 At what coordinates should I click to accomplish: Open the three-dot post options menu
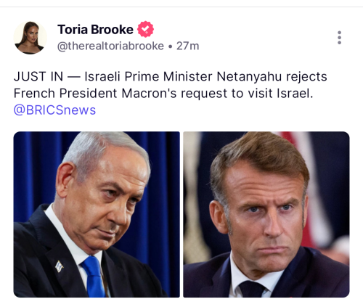[339, 38]
